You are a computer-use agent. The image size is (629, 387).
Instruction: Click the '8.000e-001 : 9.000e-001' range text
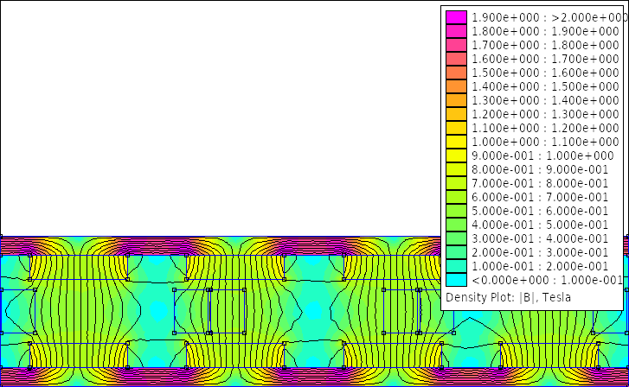pyautogui.click(x=540, y=169)
